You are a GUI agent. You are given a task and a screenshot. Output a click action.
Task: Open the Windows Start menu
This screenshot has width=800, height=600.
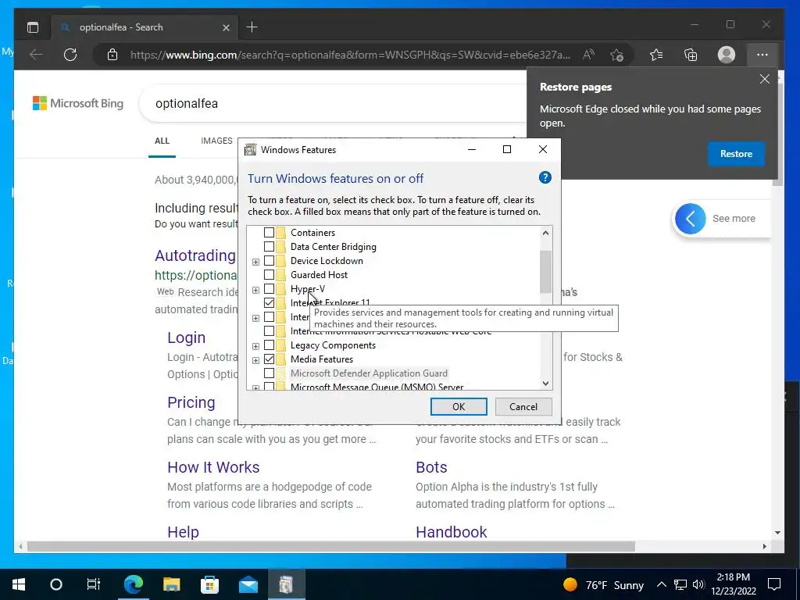pyautogui.click(x=19, y=584)
